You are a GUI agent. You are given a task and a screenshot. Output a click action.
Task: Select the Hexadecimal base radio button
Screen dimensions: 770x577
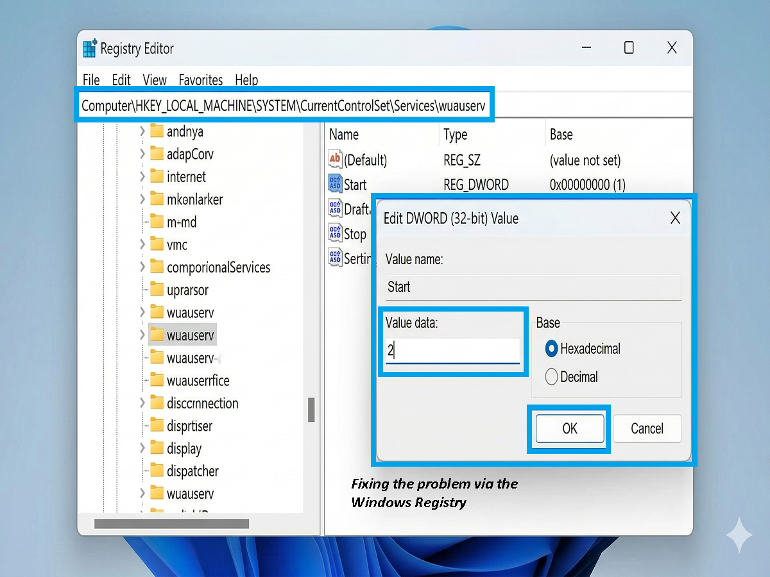pyautogui.click(x=551, y=349)
